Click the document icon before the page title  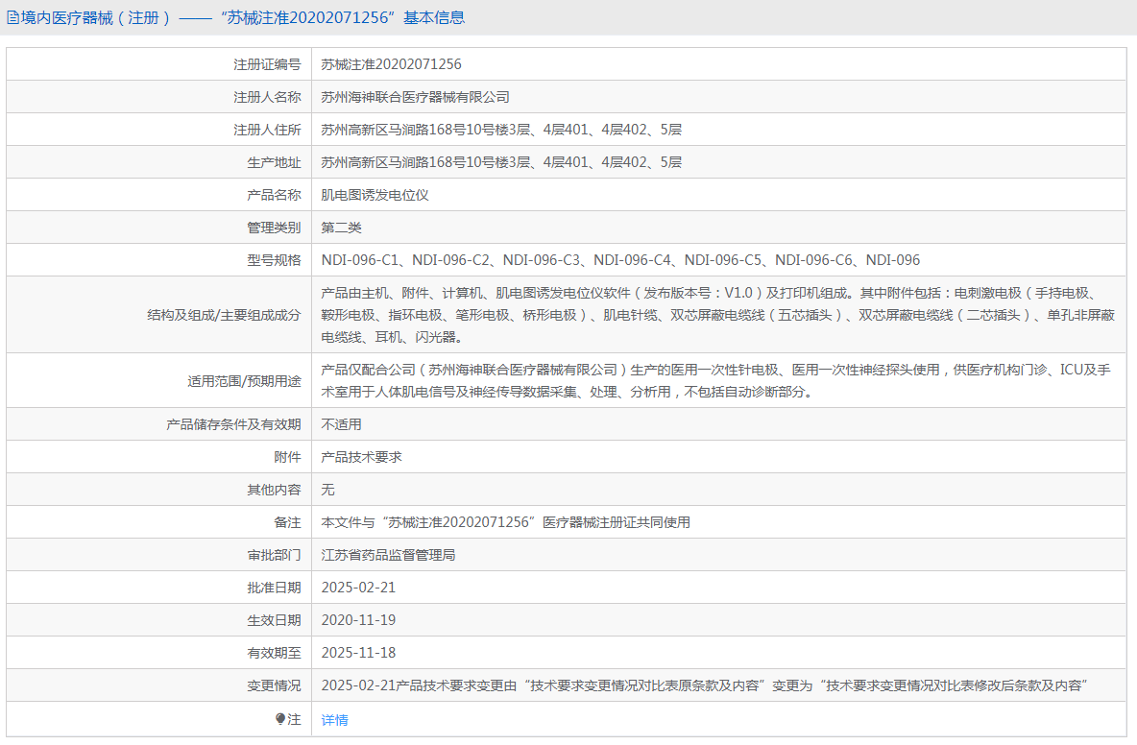point(12,18)
